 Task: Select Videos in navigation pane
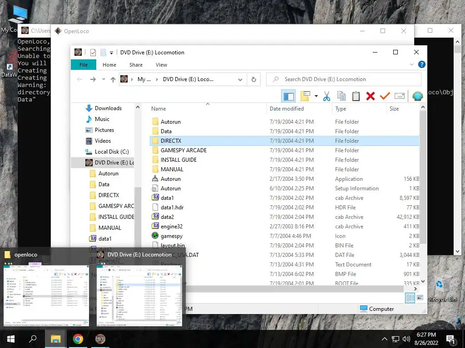coord(98,141)
